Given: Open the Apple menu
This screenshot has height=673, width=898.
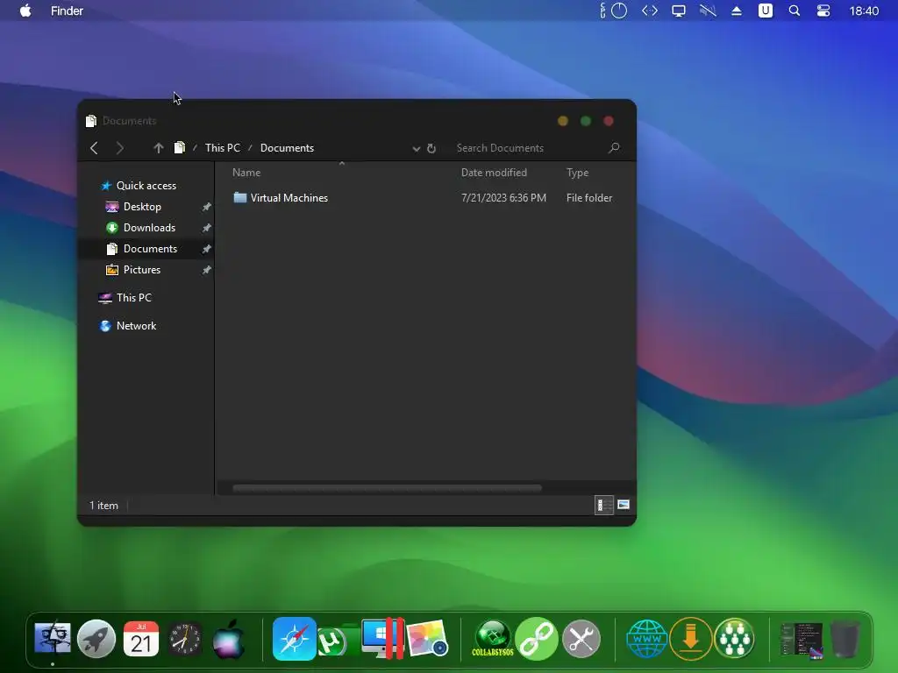Looking at the screenshot, I should (25, 11).
